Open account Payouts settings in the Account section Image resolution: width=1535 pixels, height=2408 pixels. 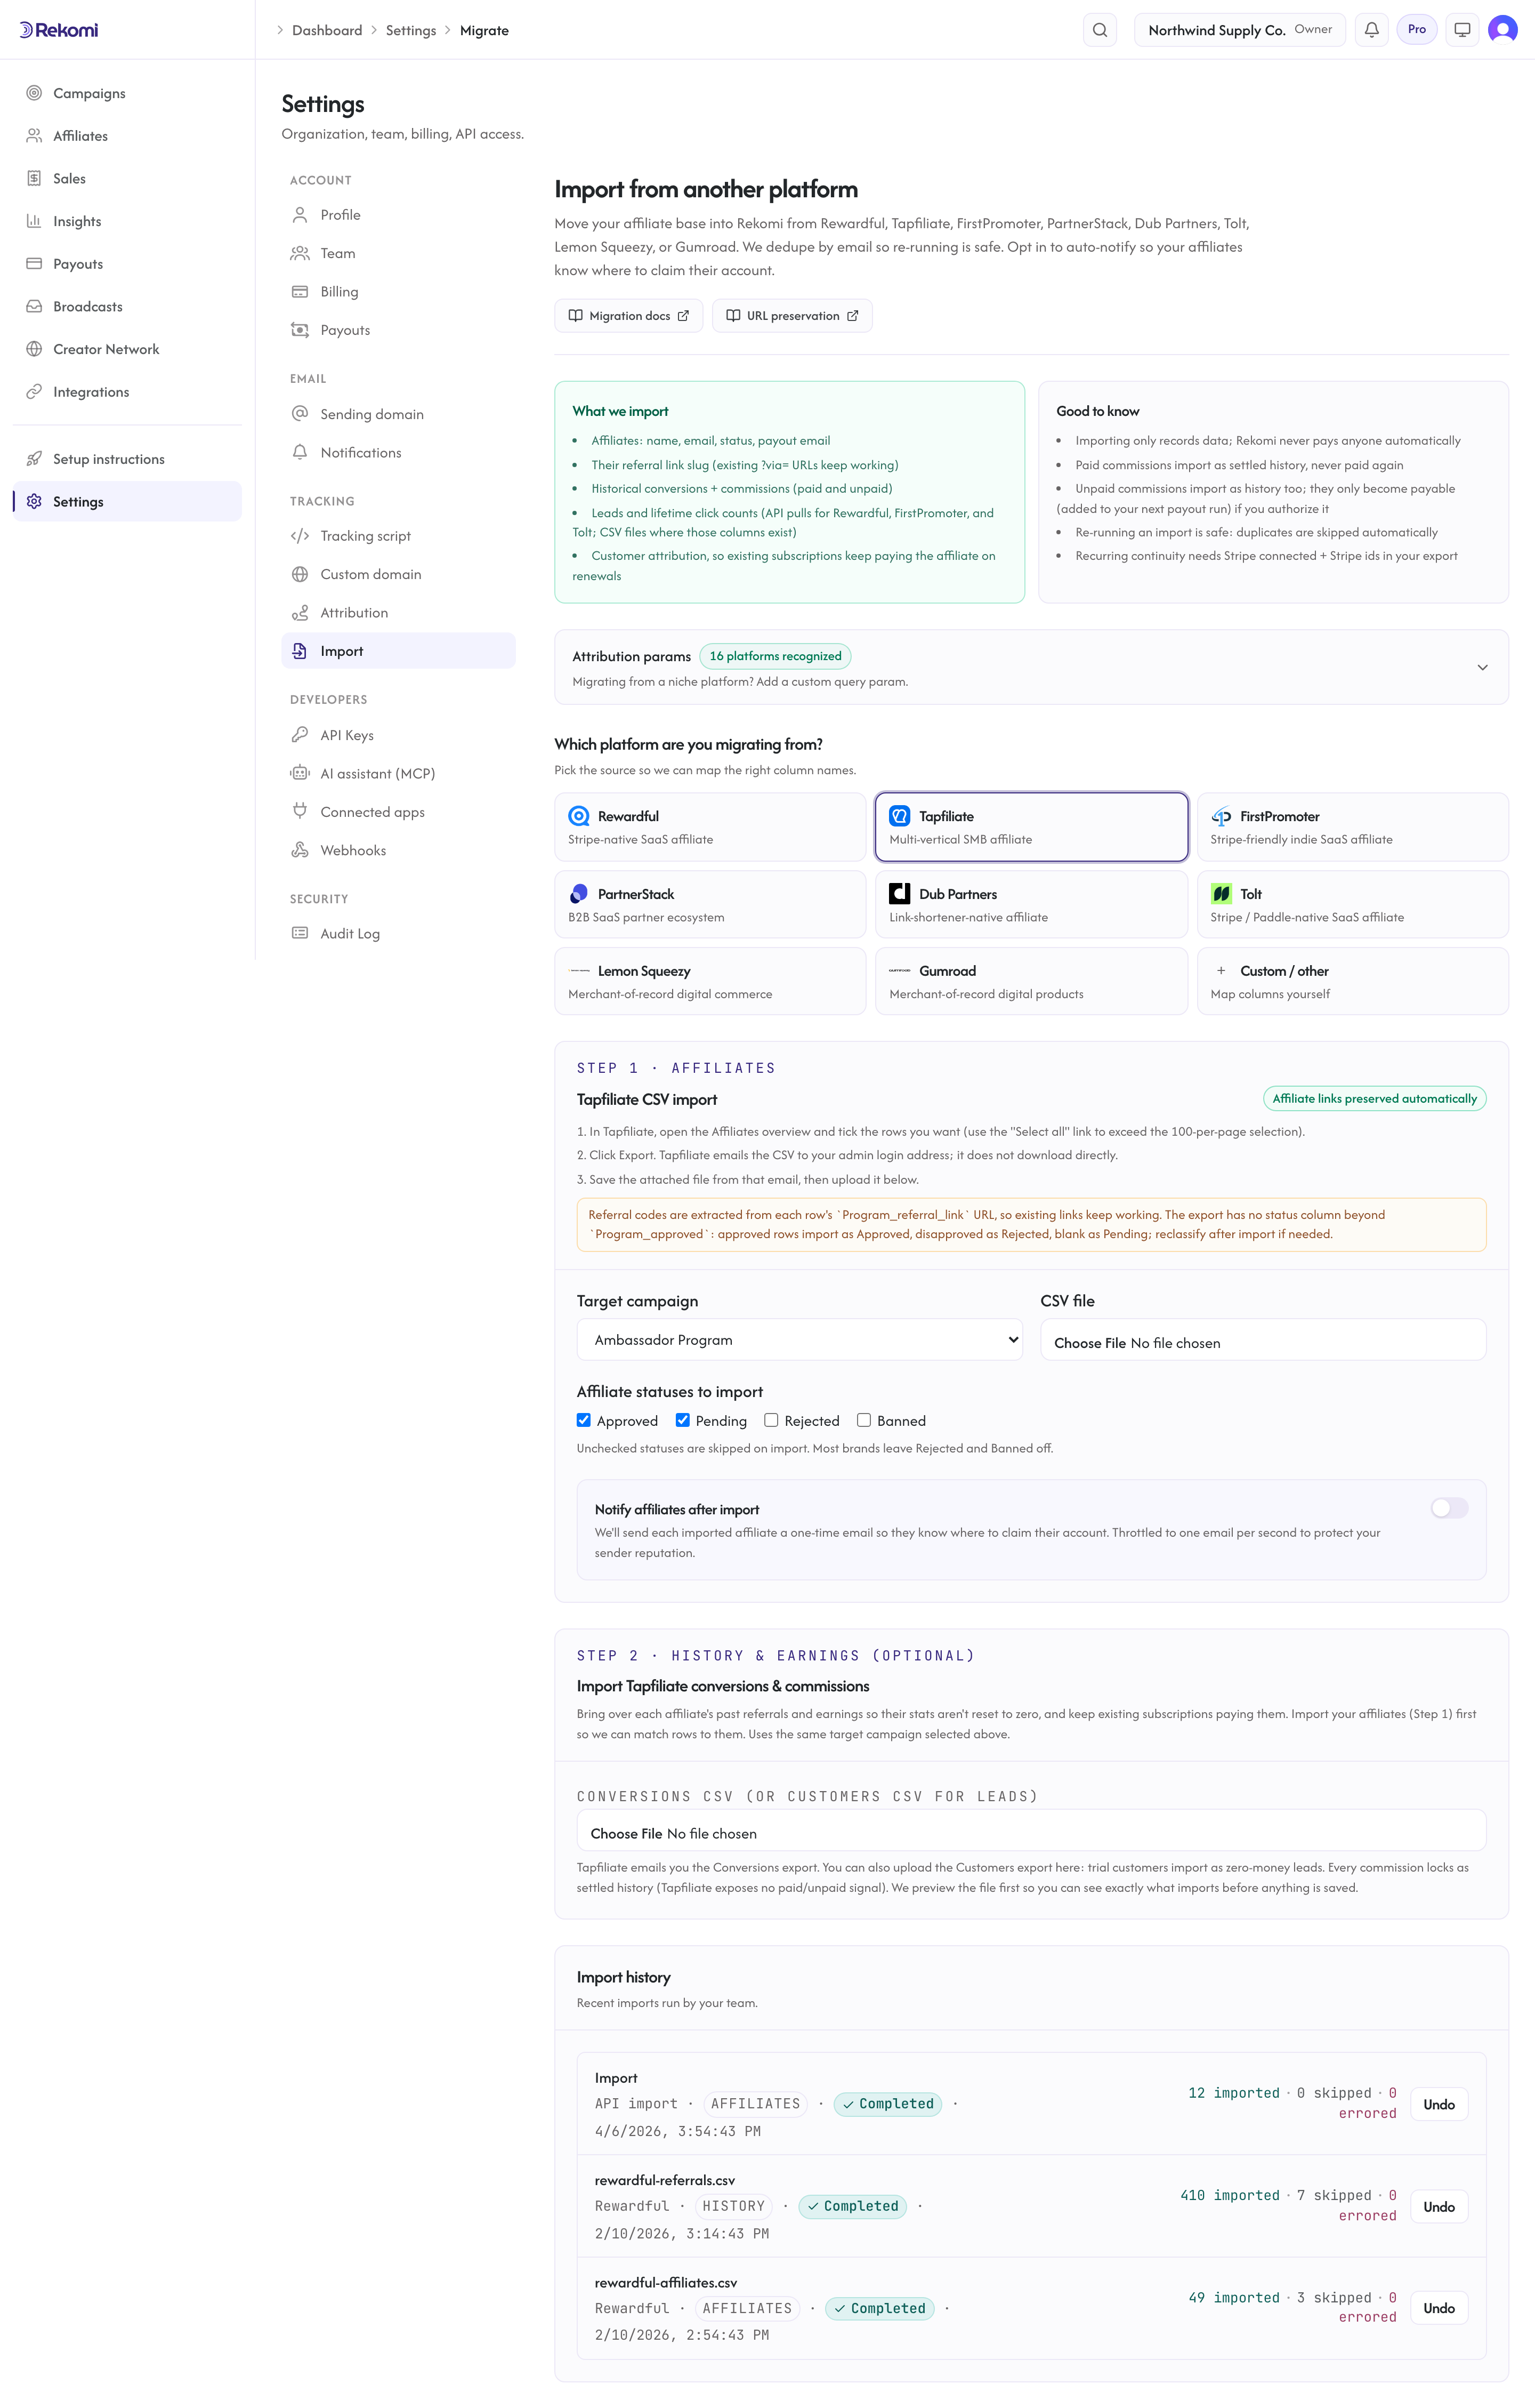tap(399, 330)
